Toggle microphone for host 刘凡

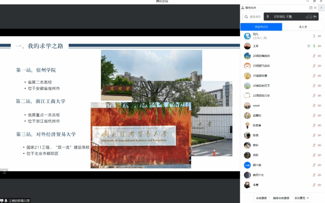[x=314, y=36]
